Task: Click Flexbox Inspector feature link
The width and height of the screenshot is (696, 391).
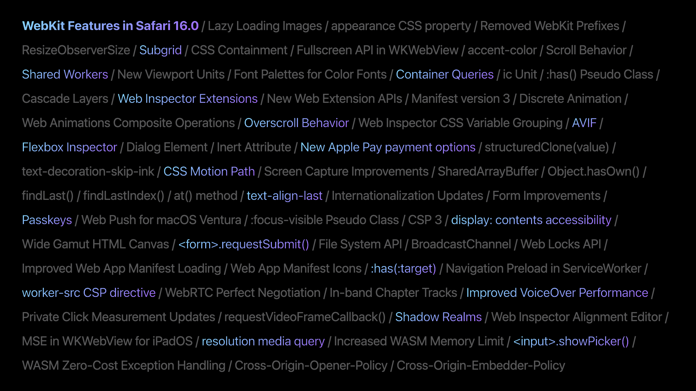Action: click(x=69, y=147)
